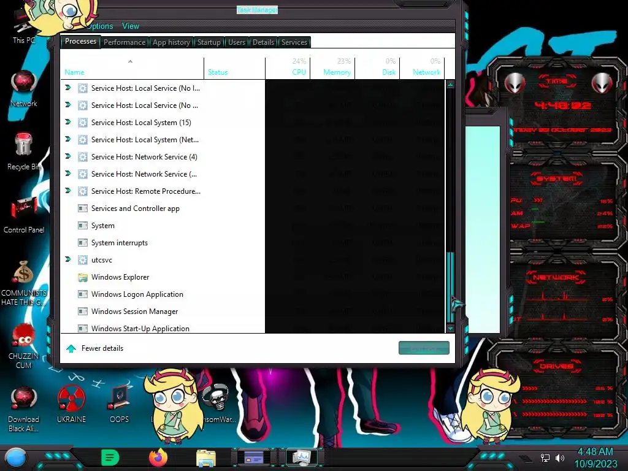Sort processes by Memory column
This screenshot has width=628, height=471.
332,68
